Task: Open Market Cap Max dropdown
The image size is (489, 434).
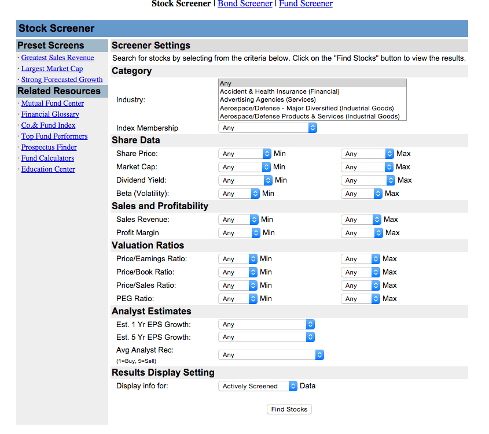Action: click(367, 167)
